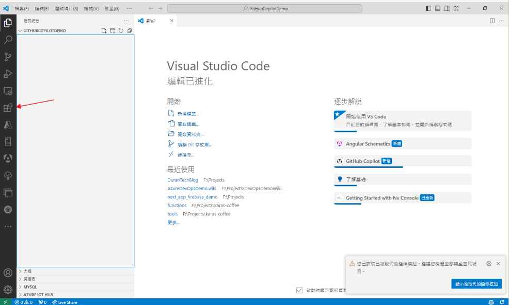Screen dimensions: 509x305
Task: Open the Extensions view
Action: (x=8, y=108)
